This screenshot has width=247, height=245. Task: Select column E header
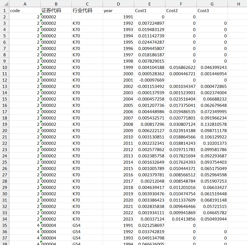click(150, 4)
